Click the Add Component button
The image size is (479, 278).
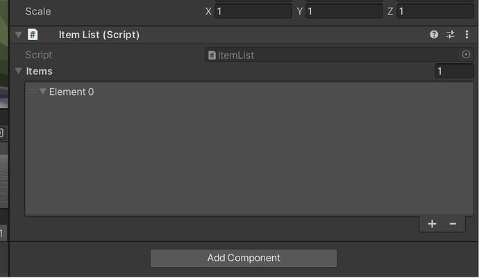tap(244, 258)
